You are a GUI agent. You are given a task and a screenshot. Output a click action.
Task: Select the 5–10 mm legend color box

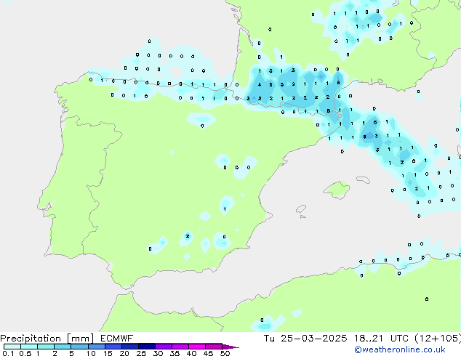tap(79, 347)
